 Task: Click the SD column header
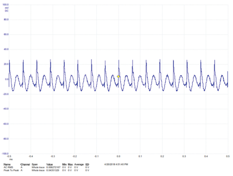point(87,164)
